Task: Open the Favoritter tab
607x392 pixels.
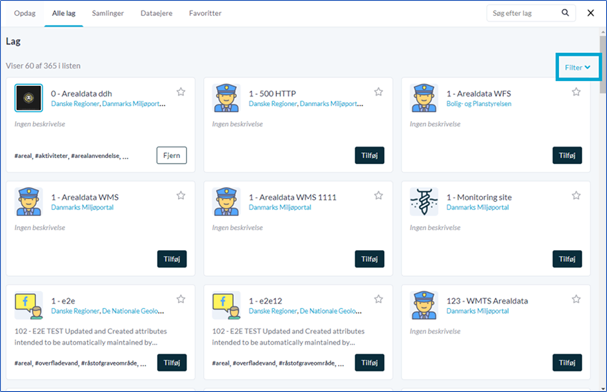Action: pos(205,13)
